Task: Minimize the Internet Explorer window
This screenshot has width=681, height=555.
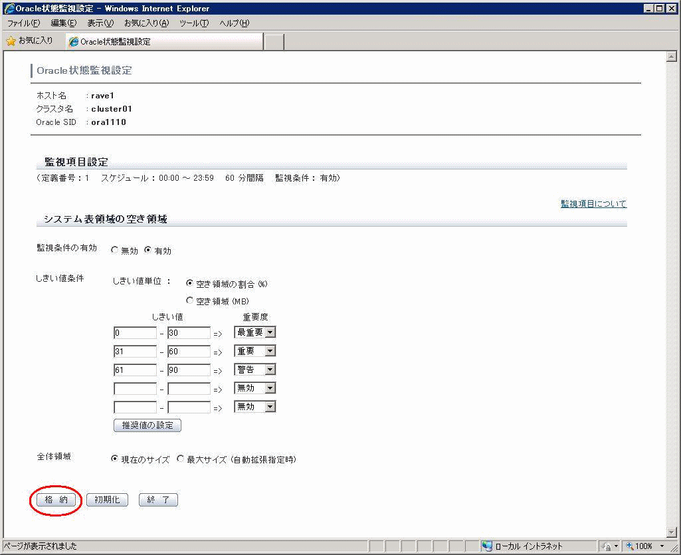Action: pyautogui.click(x=648, y=8)
